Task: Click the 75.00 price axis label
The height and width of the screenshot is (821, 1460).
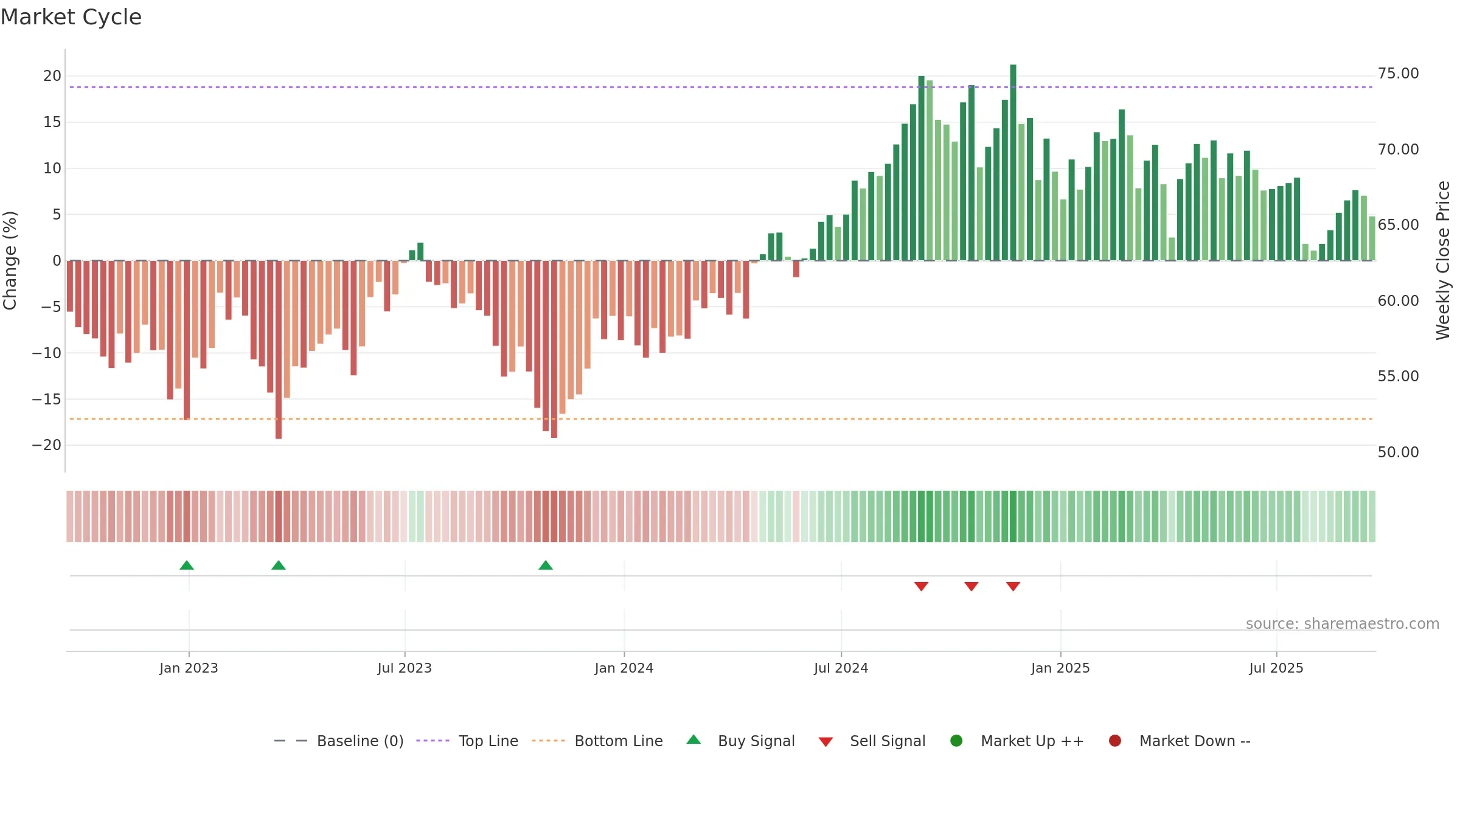Action: point(1398,74)
